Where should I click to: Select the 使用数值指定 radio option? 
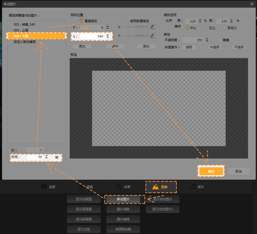127,21
